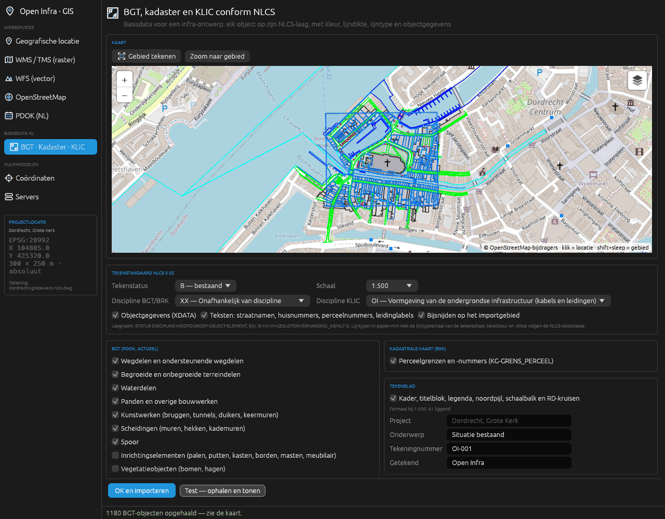The image size is (665, 519).
Task: Click the Open Infra GIS location pin logo
Action: coord(9,11)
